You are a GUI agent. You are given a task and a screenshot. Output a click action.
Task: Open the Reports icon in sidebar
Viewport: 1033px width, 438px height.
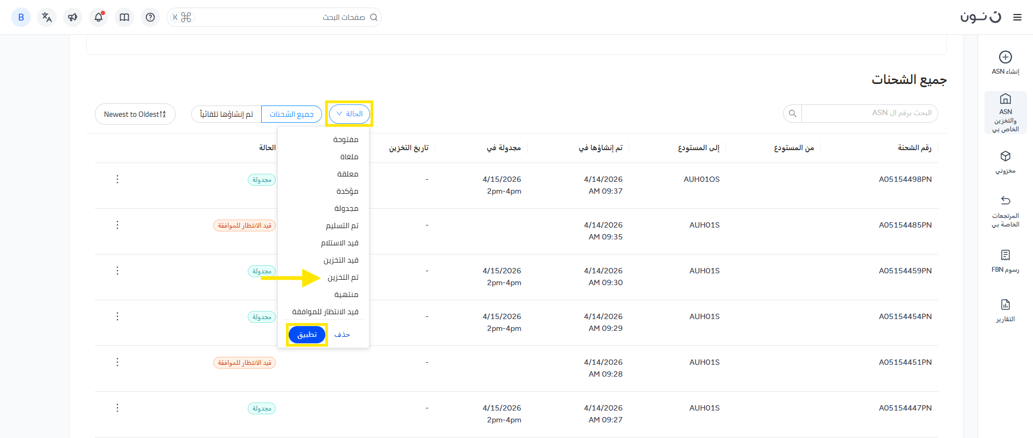[x=1005, y=305]
